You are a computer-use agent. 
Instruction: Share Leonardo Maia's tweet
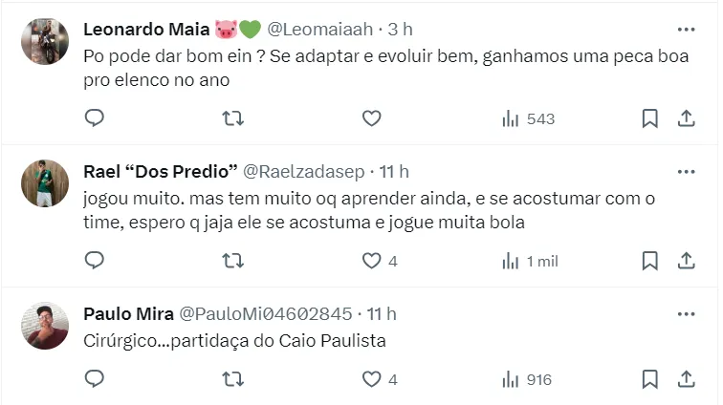[686, 118]
